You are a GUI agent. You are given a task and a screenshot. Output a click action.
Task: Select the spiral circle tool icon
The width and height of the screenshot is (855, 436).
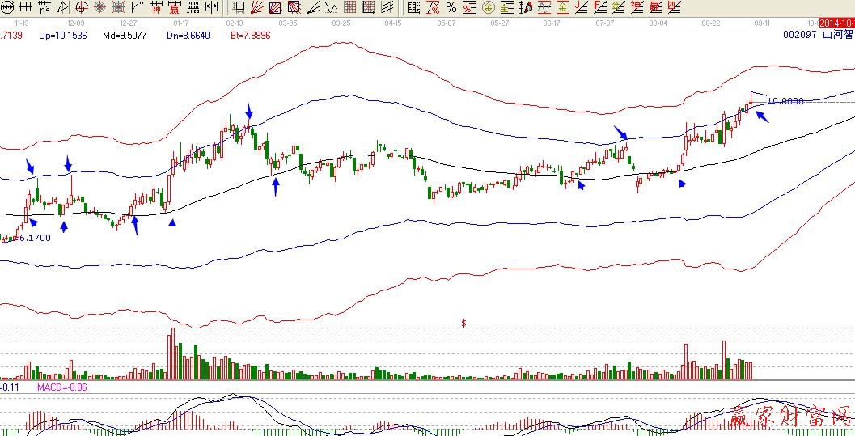pyautogui.click(x=81, y=7)
